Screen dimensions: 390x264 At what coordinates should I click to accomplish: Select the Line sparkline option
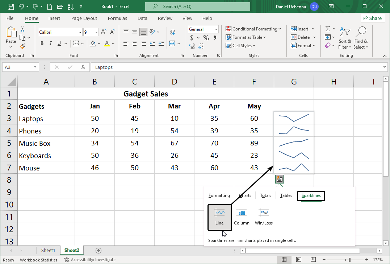(x=219, y=216)
